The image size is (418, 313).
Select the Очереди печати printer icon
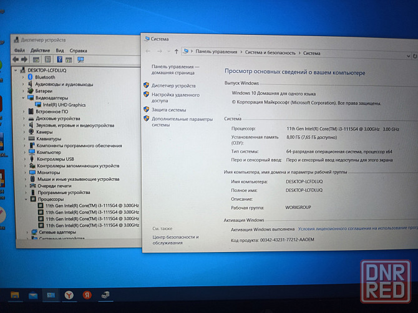click(x=33, y=186)
